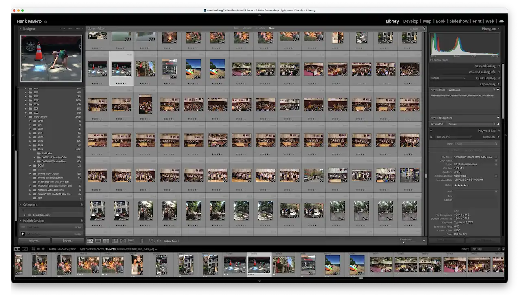This screenshot has height=298, width=519.
Task: Add a publish service with the plus icon
Action: coord(82,221)
